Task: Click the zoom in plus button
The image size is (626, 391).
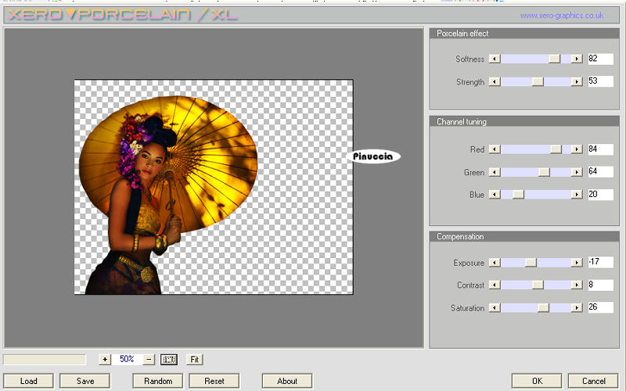Action: tap(105, 360)
